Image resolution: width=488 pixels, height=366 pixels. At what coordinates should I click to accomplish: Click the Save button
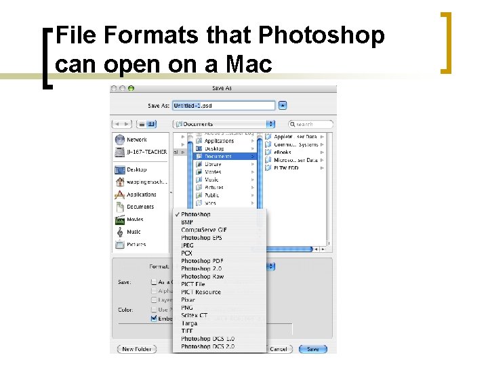tap(312, 349)
